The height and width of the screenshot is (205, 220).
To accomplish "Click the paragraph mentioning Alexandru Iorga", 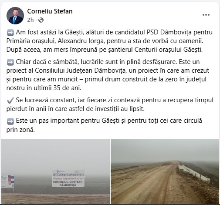I will (109, 41).
